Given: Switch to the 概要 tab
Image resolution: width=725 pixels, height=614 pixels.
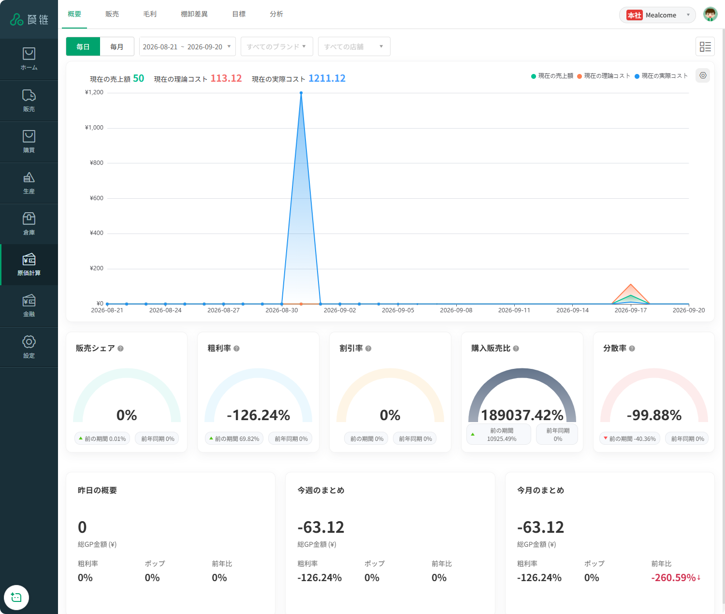Looking at the screenshot, I should 74,14.
